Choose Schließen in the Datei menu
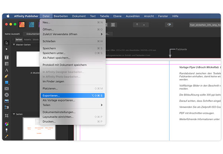Image resolution: width=223 pixels, height=154 pixels. click(x=72, y=41)
